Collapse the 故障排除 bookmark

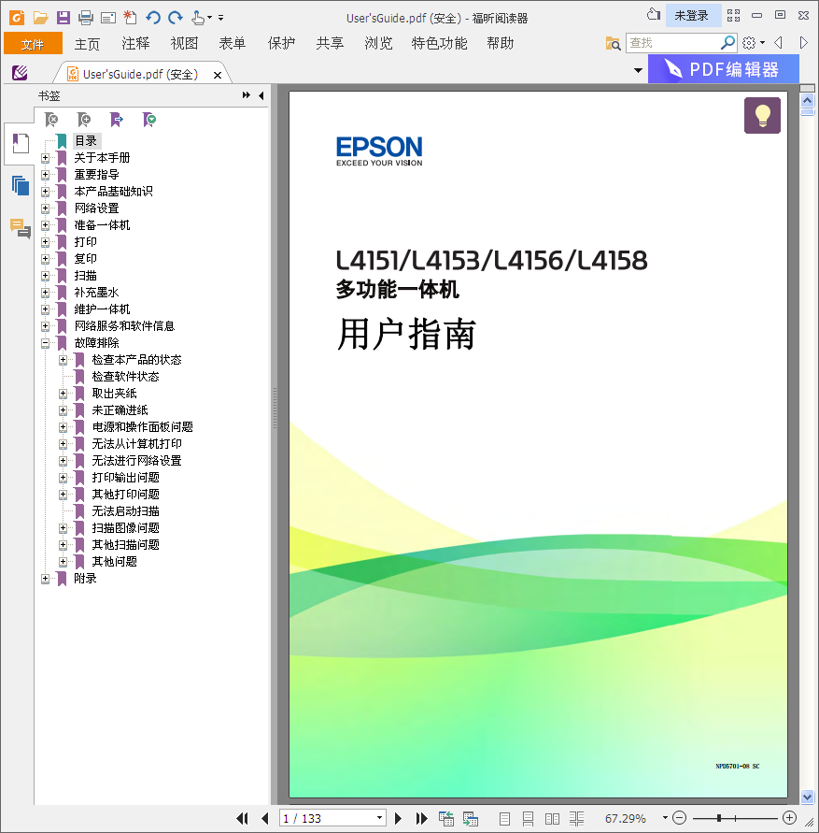pyautogui.click(x=45, y=343)
